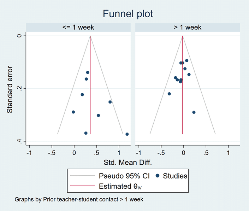The image size is (249, 211).
Task: Select the "> 1 week" panel header
Action: (187, 27)
